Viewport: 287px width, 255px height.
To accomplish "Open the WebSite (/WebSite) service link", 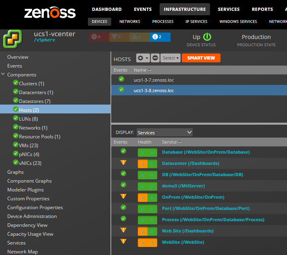I will click(183, 242).
